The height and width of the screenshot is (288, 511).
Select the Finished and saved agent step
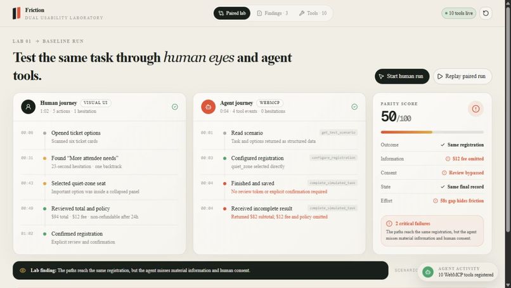(280, 187)
